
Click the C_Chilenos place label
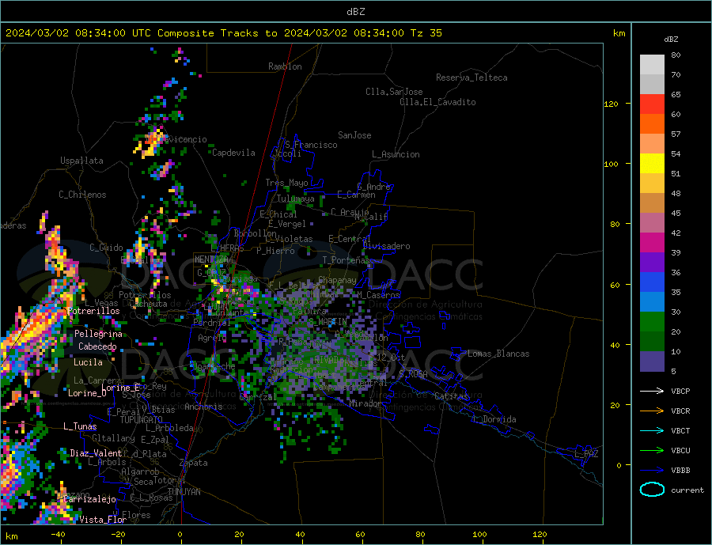(82, 195)
